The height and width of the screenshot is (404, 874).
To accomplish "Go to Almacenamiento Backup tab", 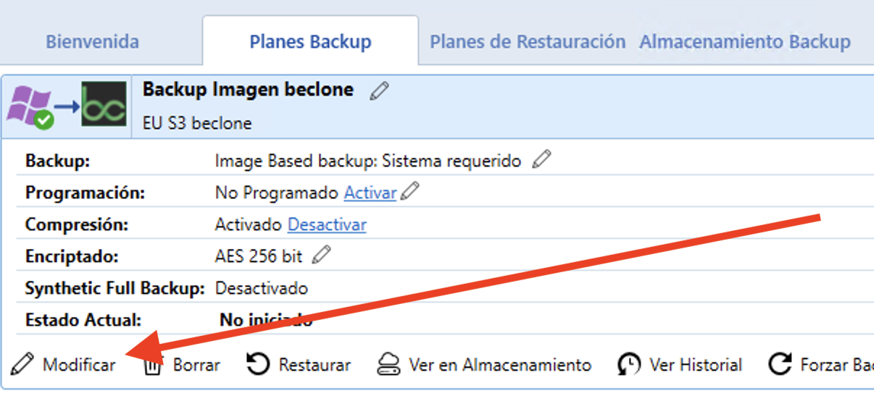I will (745, 41).
